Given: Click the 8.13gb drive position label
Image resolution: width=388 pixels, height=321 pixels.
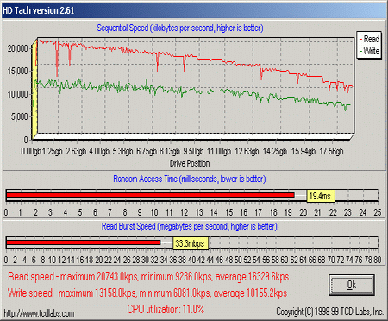Looking at the screenshot, I should coord(170,151).
